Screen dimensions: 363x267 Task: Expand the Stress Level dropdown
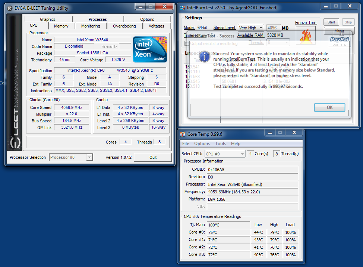pyautogui.click(x=261, y=28)
